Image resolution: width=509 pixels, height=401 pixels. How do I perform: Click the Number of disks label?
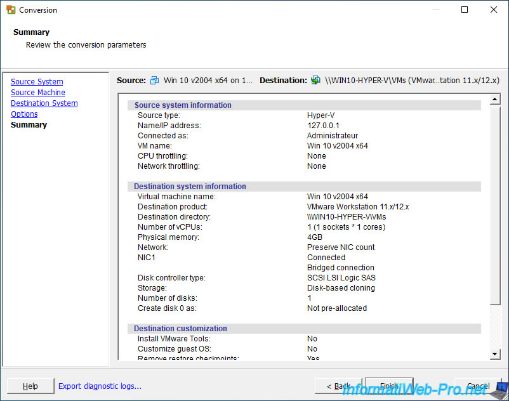(x=167, y=298)
